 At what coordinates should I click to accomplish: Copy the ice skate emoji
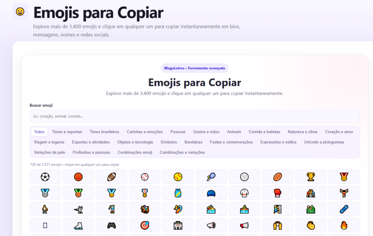point(78,225)
